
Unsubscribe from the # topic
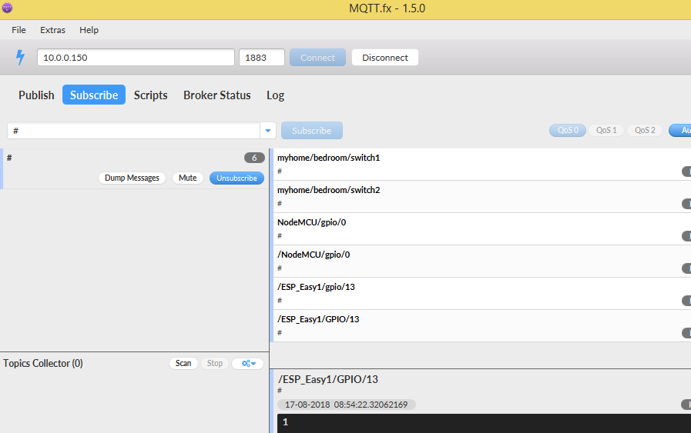click(x=236, y=178)
